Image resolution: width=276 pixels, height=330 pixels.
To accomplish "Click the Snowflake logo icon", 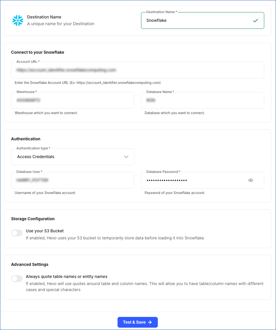I will point(17,20).
